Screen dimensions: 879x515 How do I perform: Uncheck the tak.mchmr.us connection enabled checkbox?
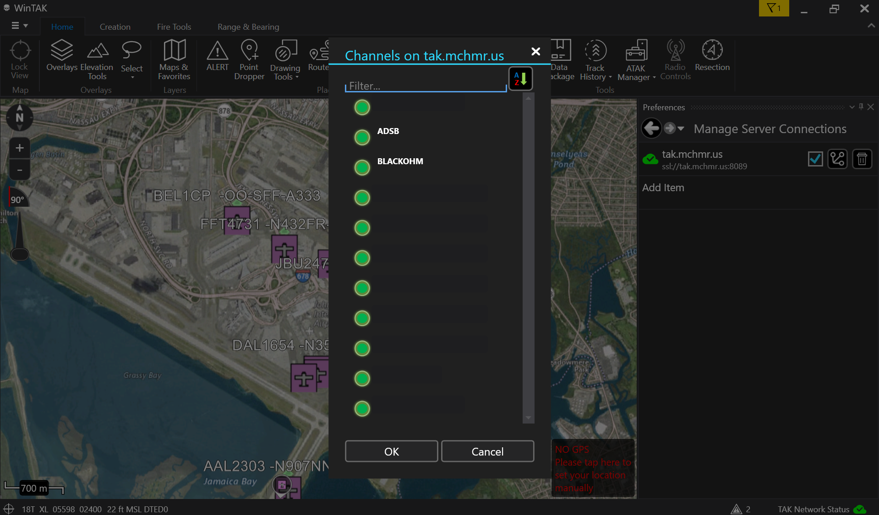815,159
